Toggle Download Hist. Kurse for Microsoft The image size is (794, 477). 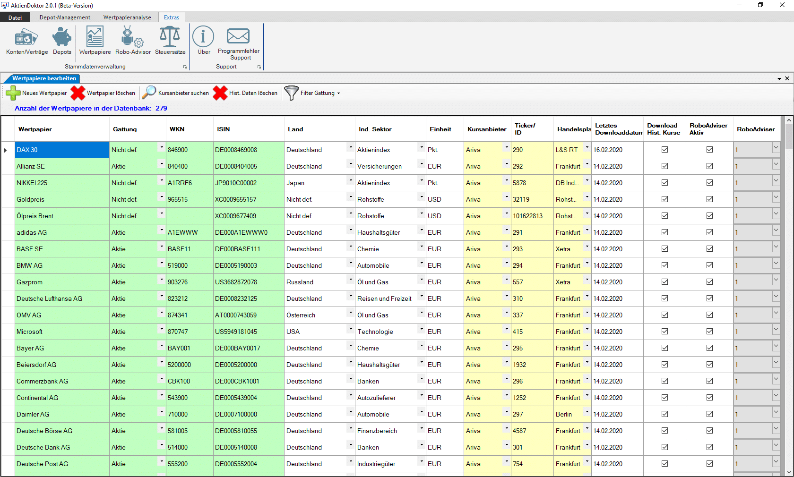(x=665, y=332)
